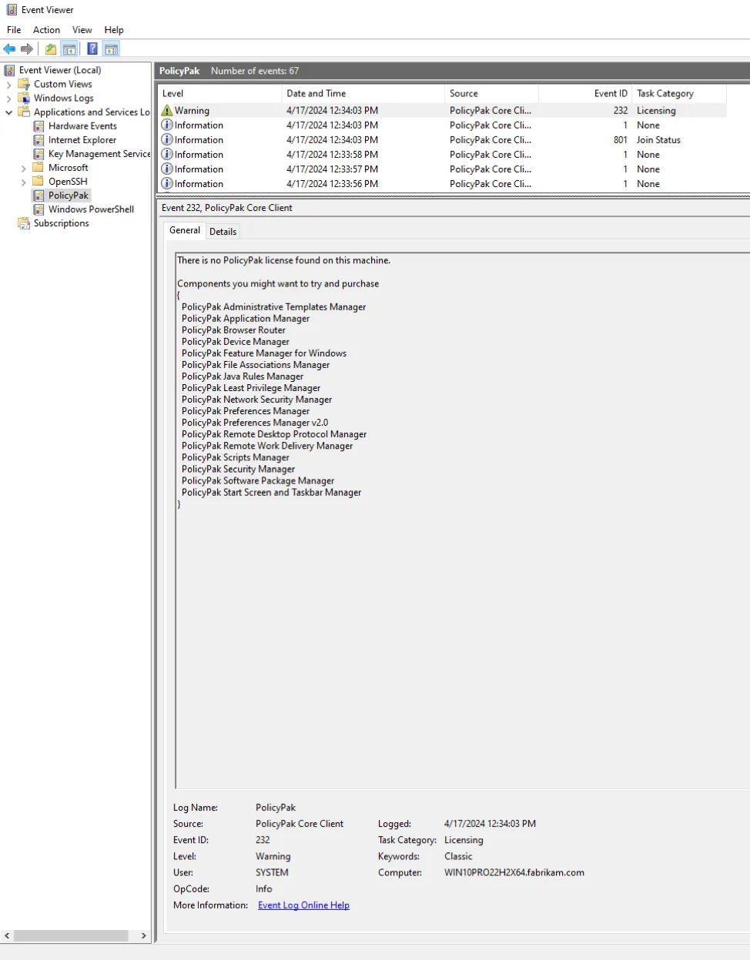750x960 pixels.
Task: Click the Forward arrow toolbar icon
Action: [x=27, y=49]
